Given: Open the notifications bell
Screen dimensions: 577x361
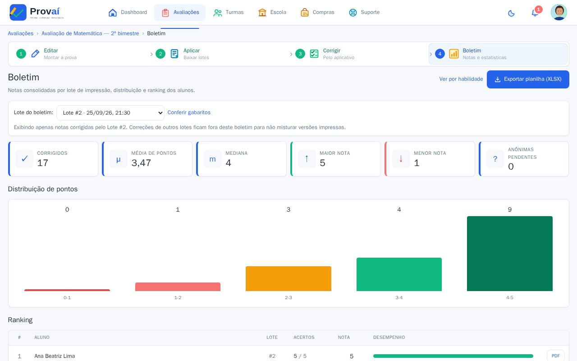Looking at the screenshot, I should pos(535,13).
